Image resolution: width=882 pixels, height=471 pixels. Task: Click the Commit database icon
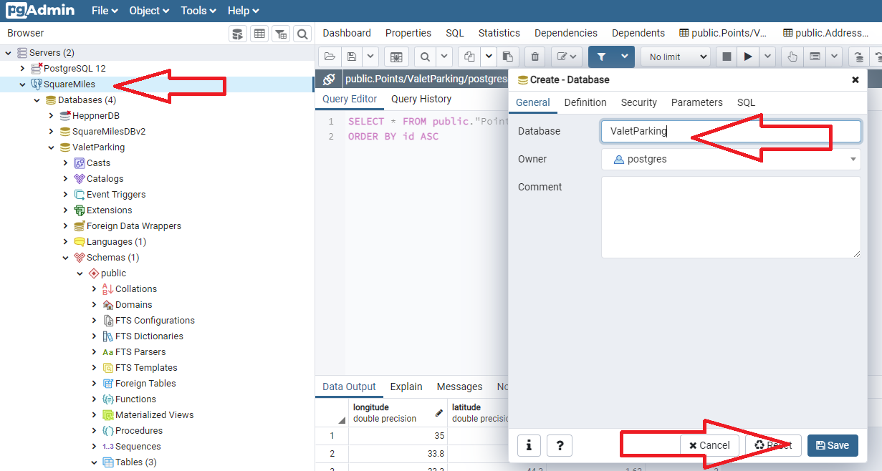858,57
